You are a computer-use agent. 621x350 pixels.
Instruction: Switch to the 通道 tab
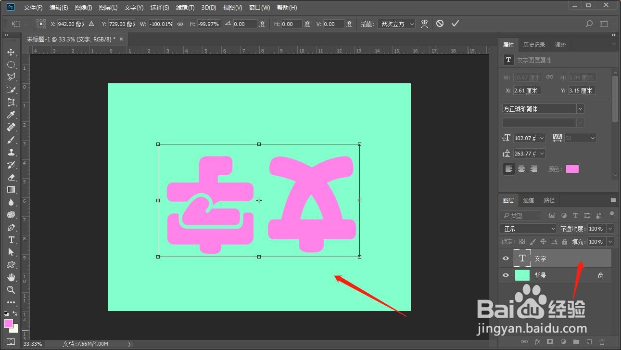coord(529,200)
